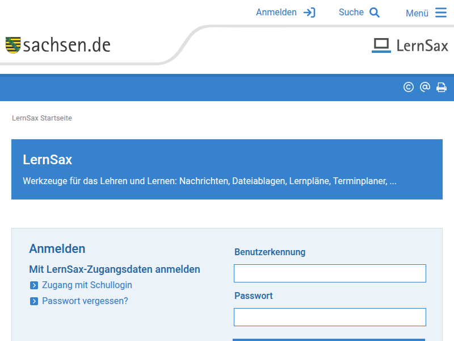This screenshot has height=341, width=454.
Task: Click the Anmelden login arrow icon
Action: 309,13
